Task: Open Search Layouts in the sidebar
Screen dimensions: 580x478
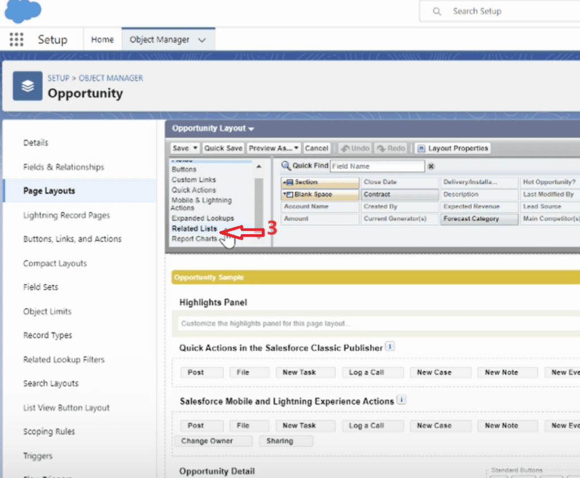Action: (x=51, y=384)
